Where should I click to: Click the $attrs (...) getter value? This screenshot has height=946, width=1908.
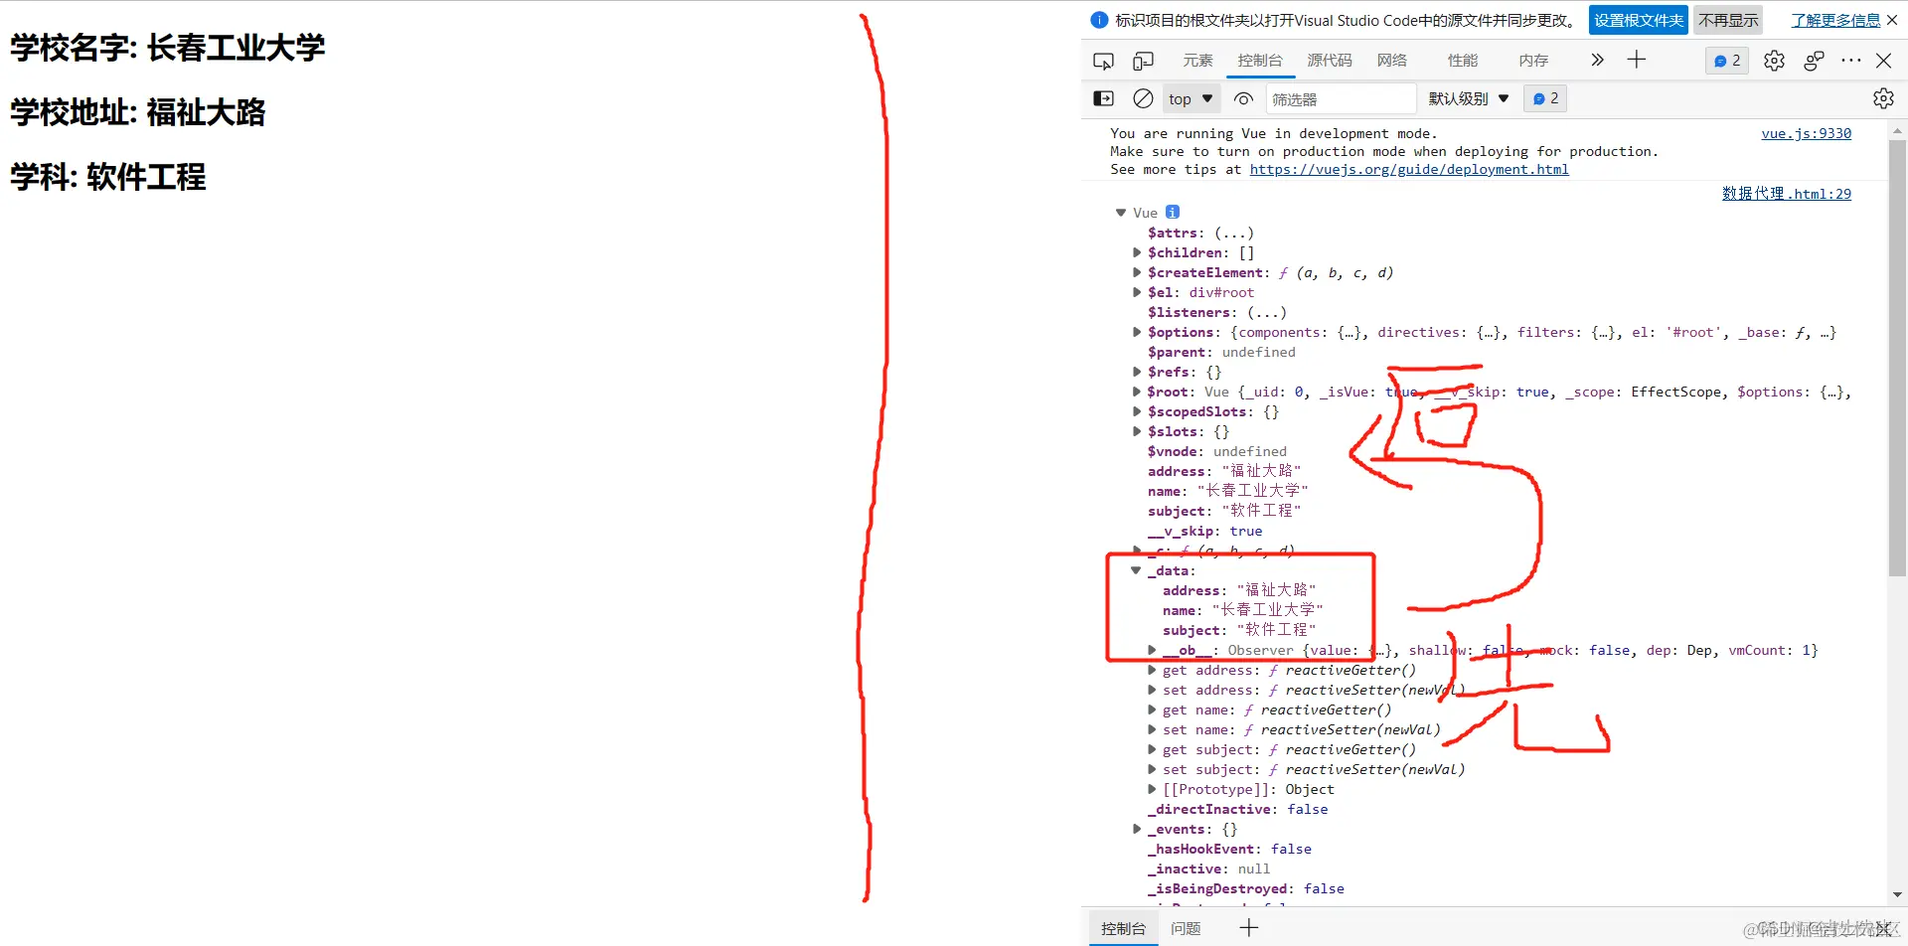coord(1233,233)
